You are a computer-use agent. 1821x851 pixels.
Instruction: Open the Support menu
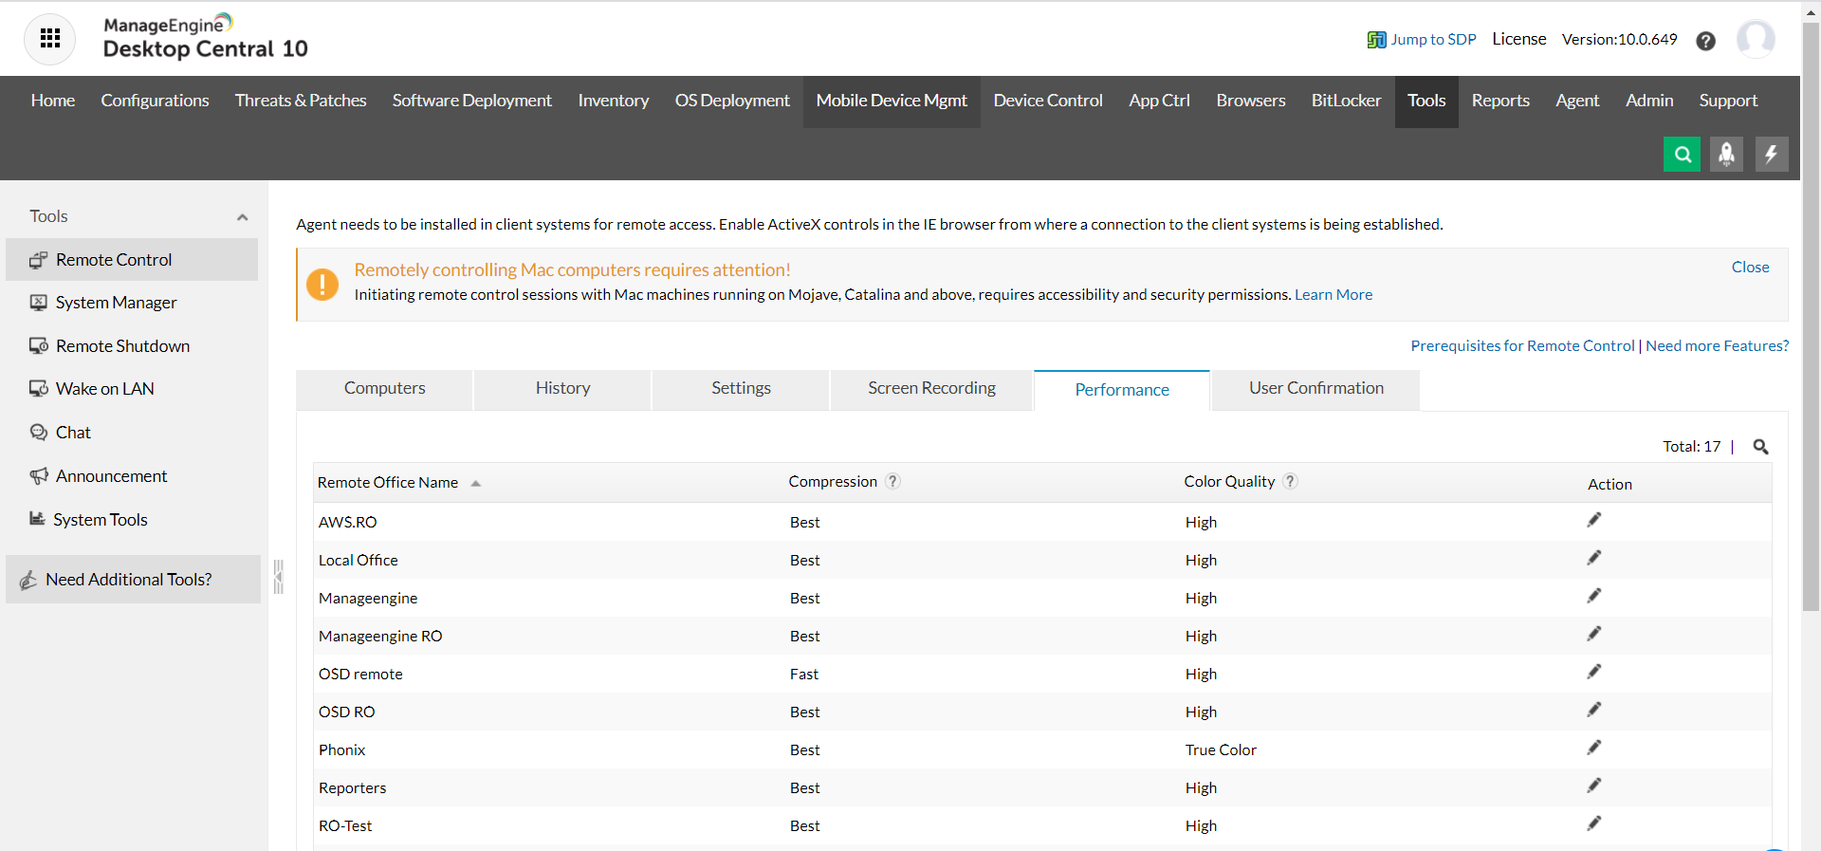coord(1728,101)
